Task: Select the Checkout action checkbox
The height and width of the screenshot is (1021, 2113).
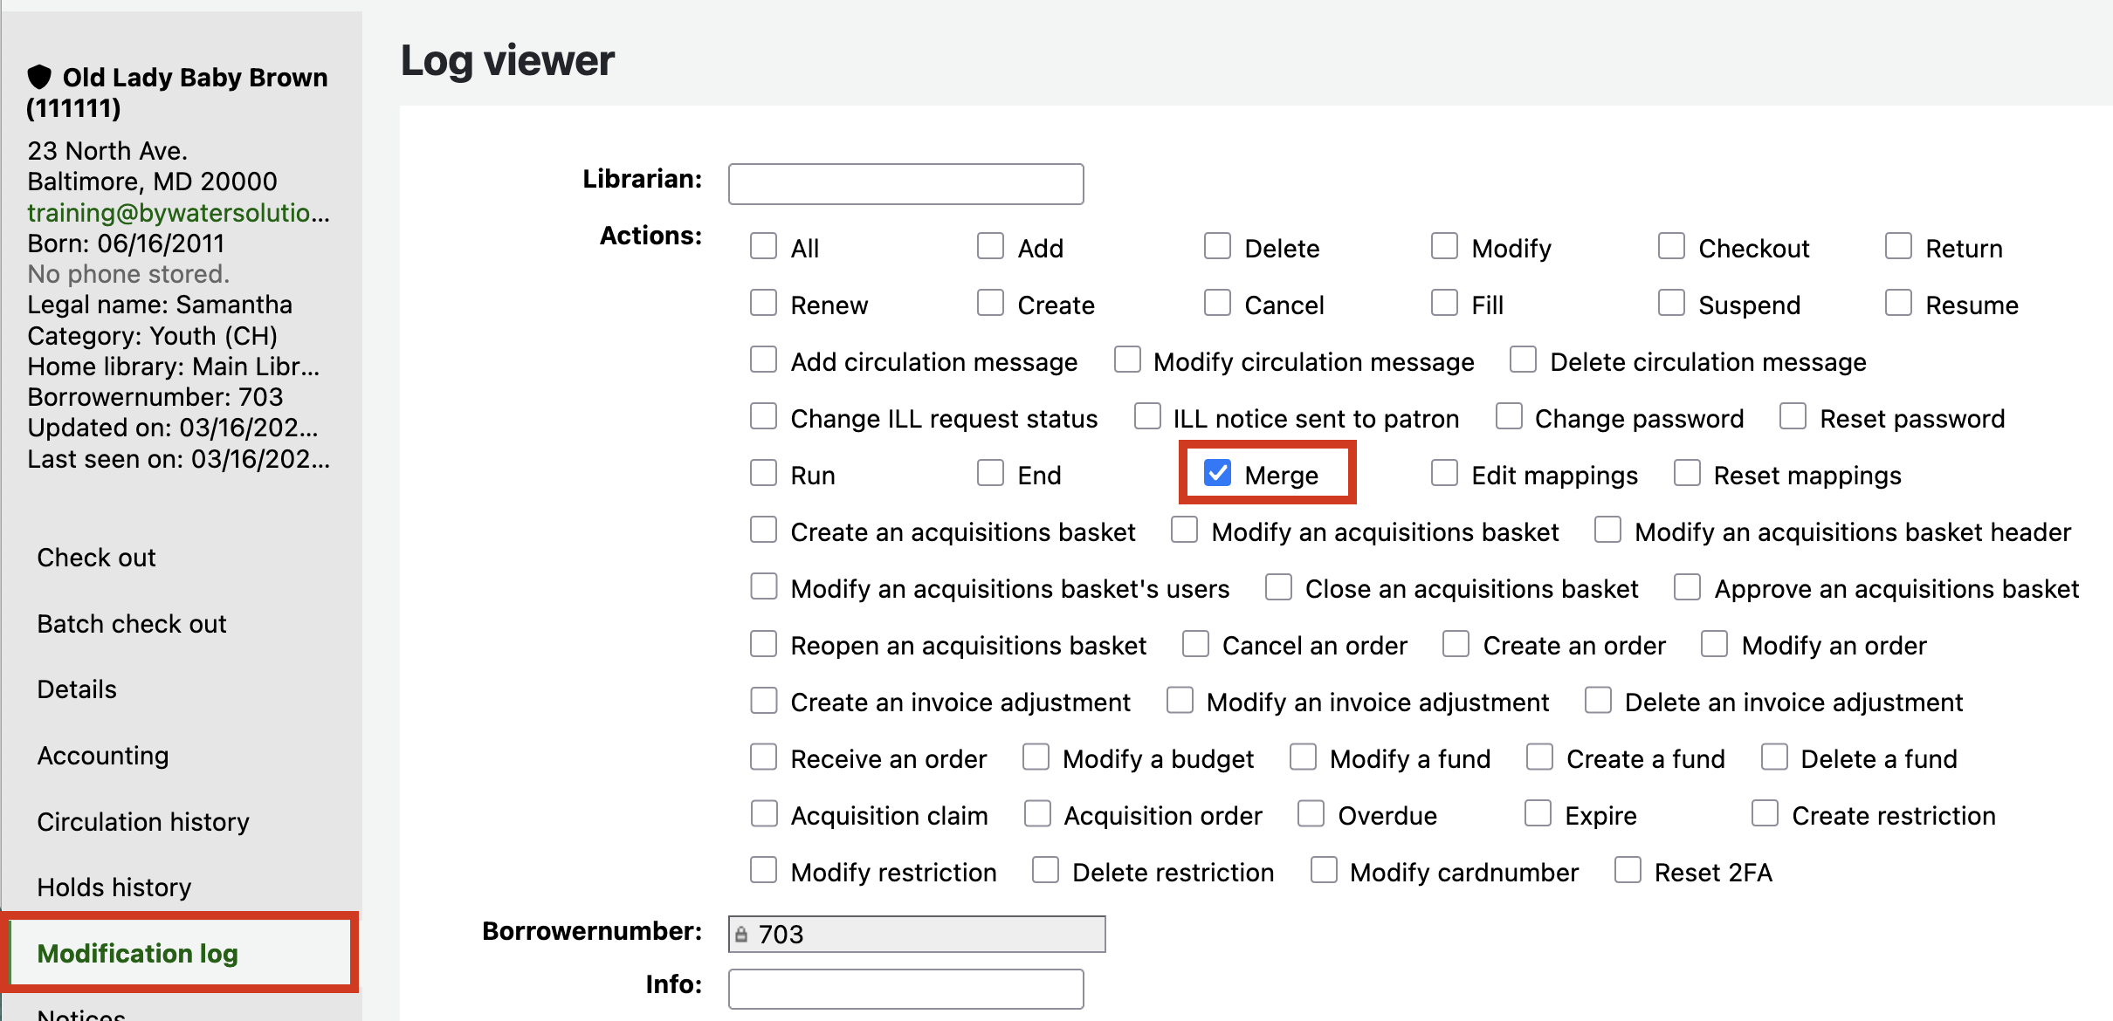Action: point(1671,246)
